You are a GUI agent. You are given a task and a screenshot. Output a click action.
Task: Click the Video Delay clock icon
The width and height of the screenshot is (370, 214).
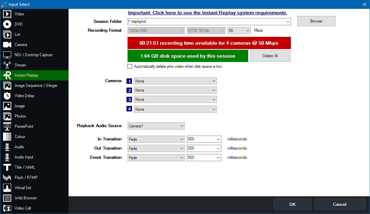[7, 96]
